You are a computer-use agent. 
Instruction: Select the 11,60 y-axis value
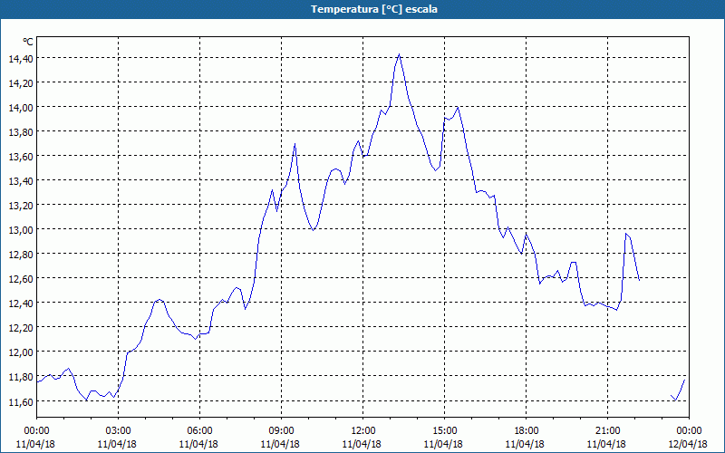[20, 401]
